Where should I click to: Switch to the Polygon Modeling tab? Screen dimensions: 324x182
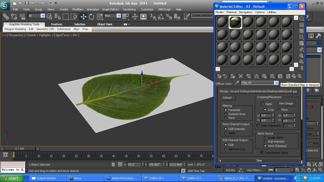tap(15, 29)
